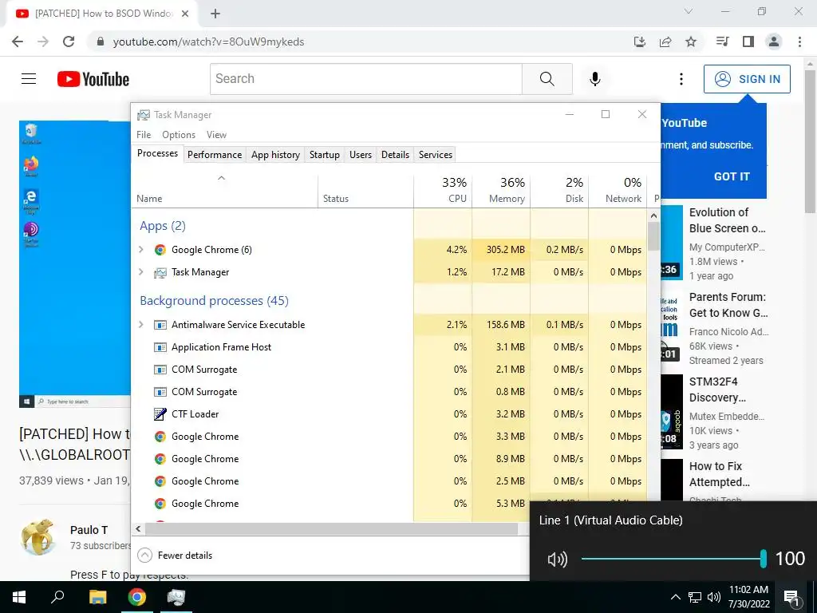Open the Parents Forum video link
Image resolution: width=817 pixels, height=613 pixels.
(x=728, y=305)
